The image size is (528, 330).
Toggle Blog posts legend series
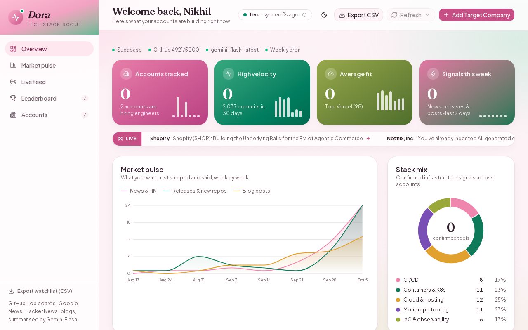252,191
